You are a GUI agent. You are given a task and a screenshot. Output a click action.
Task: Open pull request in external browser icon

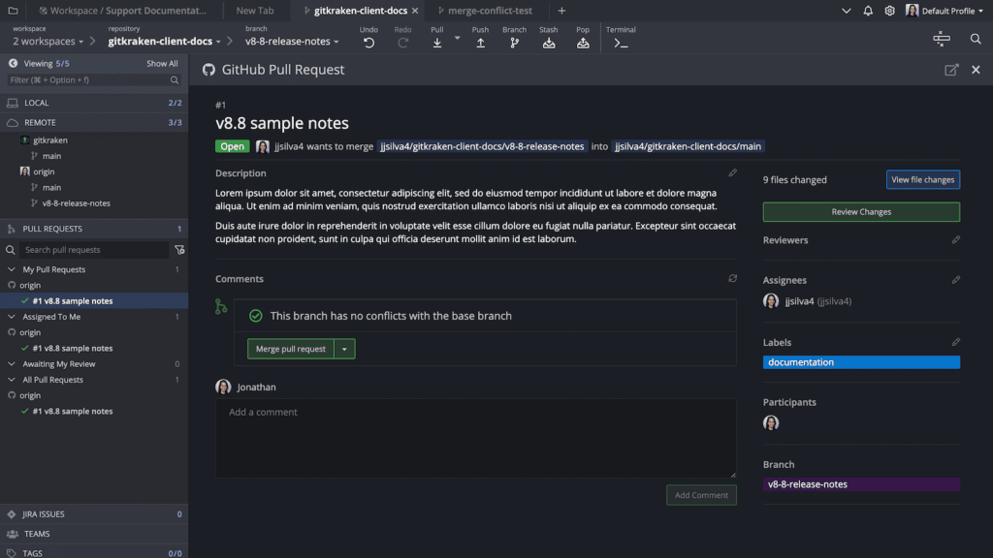tap(951, 70)
